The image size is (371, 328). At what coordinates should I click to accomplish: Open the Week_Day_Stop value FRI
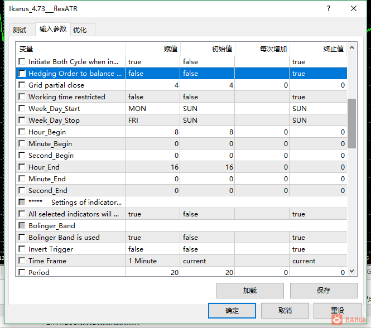tap(153, 120)
